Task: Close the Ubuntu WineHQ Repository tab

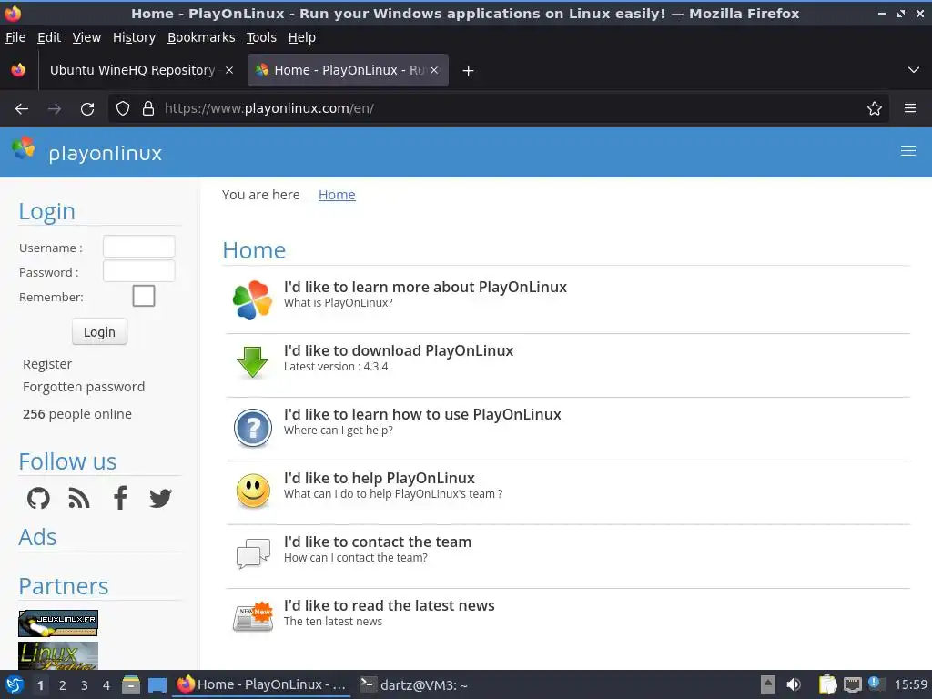Action: 228,70
